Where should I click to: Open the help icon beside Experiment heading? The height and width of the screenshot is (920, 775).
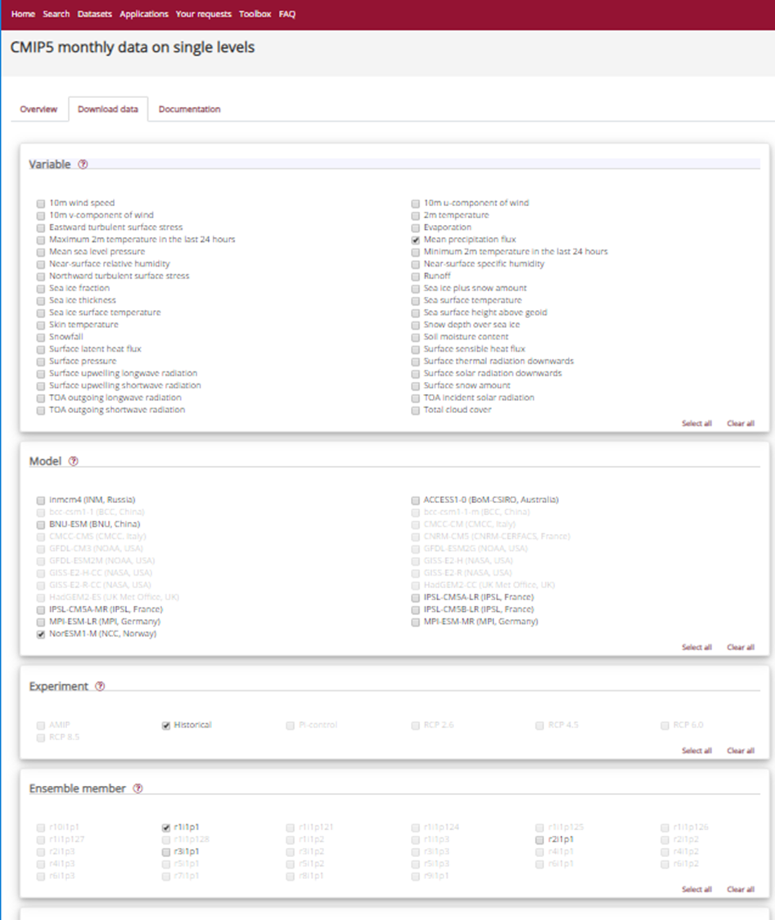click(x=100, y=687)
